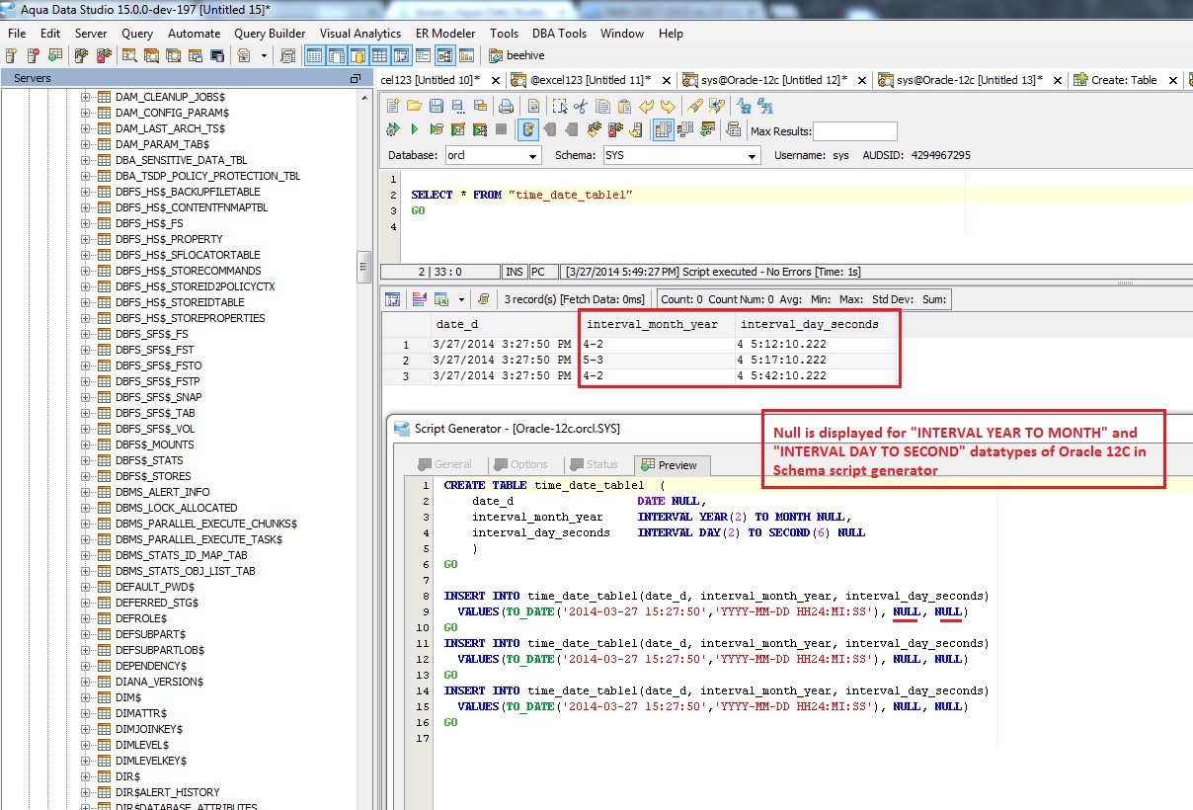
Task: Select the Options tab in Script Generator
Action: point(520,464)
